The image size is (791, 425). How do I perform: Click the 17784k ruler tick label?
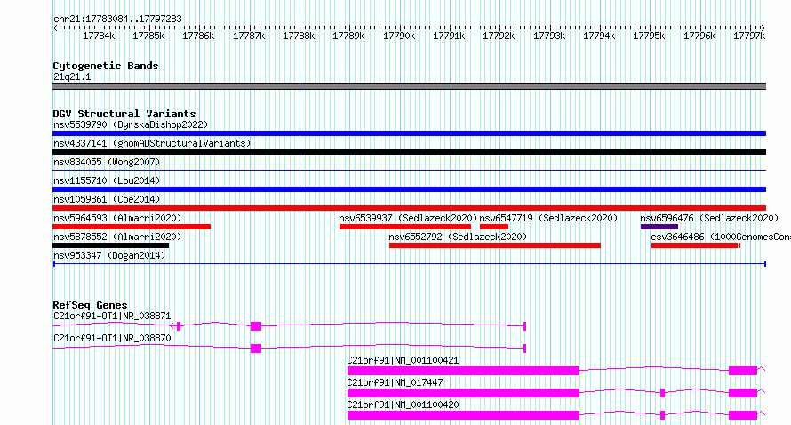pos(99,36)
